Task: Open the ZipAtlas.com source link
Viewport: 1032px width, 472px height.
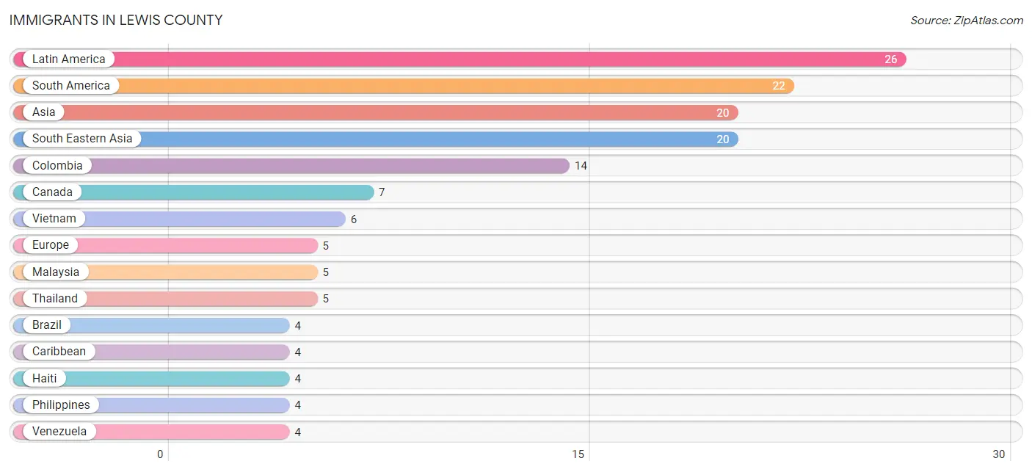Action: click(x=967, y=21)
